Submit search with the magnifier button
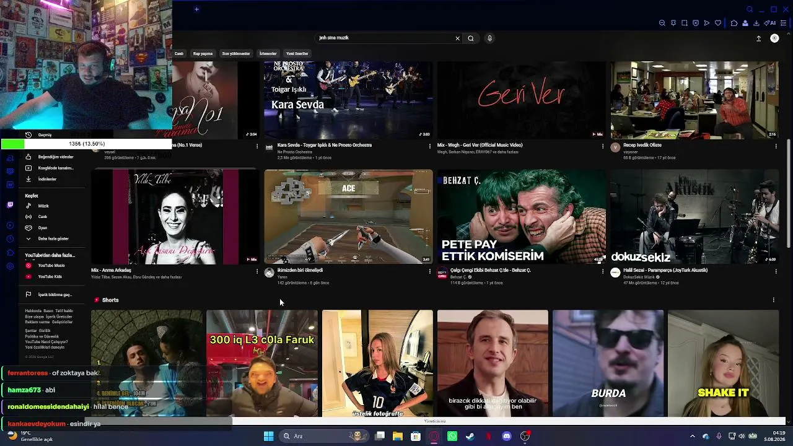 pos(471,38)
